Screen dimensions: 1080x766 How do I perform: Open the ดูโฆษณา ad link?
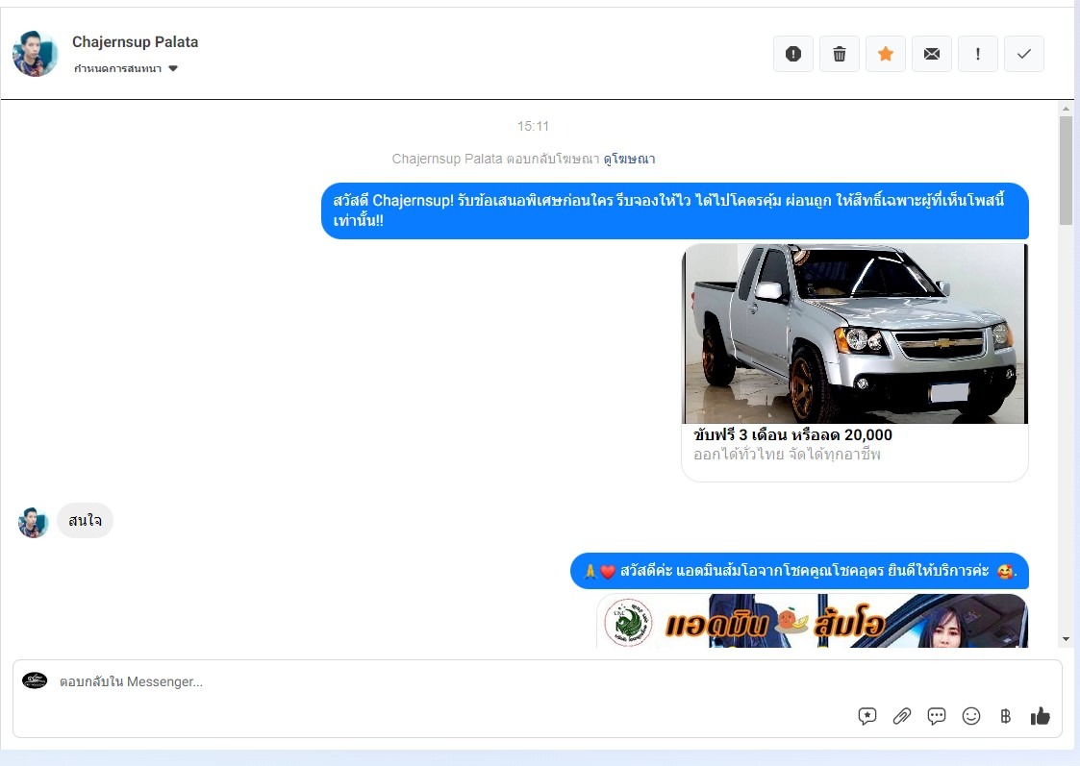pos(629,159)
